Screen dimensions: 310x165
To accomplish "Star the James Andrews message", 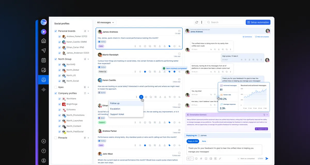I will (145, 46).
